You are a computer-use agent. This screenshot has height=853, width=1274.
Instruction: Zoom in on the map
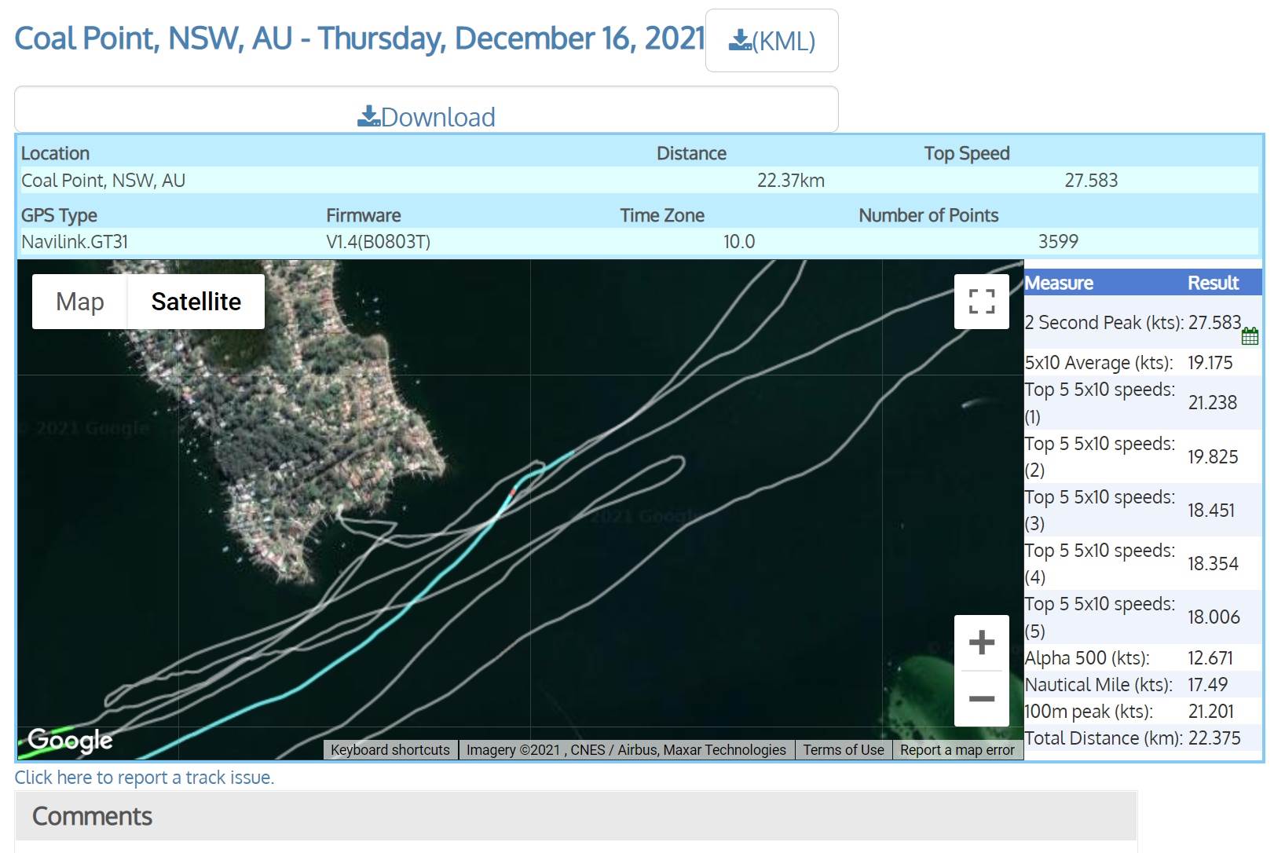(x=981, y=642)
